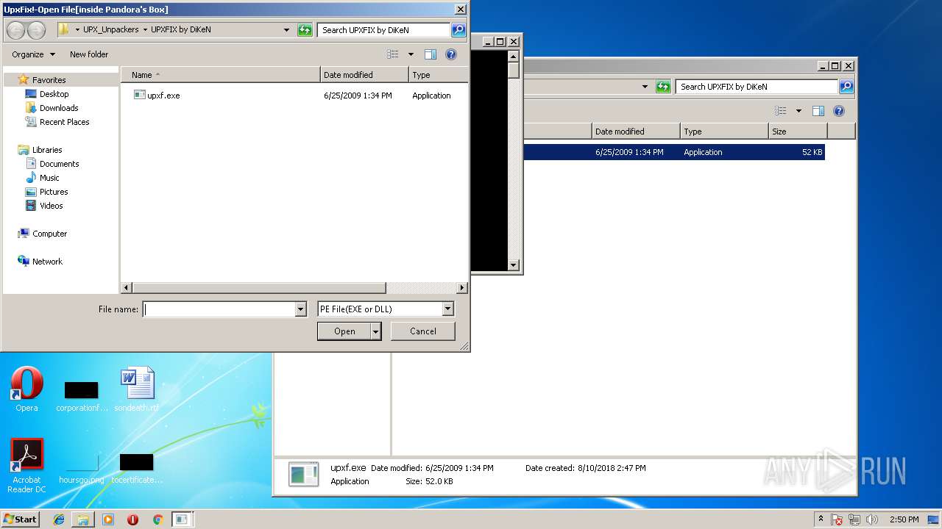Image resolution: width=942 pixels, height=529 pixels.
Task: Open Windows Media Player taskbar icon
Action: pyautogui.click(x=108, y=519)
